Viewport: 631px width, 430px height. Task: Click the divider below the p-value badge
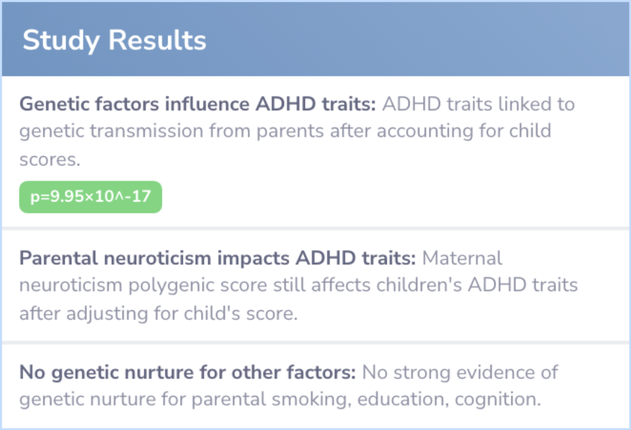pos(315,229)
